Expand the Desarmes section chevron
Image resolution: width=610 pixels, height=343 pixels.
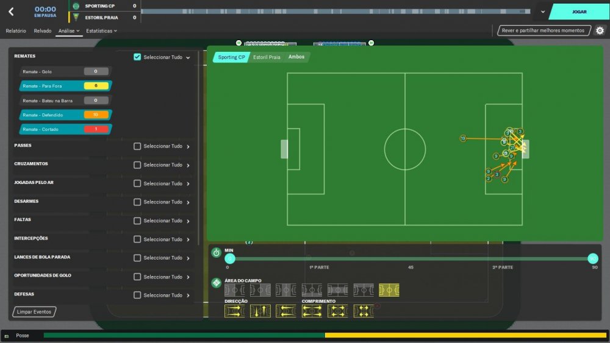pyautogui.click(x=188, y=202)
